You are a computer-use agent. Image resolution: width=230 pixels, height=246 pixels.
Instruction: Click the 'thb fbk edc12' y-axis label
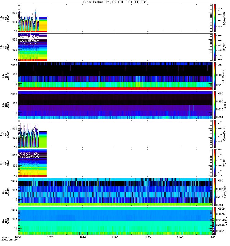click(x=6, y=76)
